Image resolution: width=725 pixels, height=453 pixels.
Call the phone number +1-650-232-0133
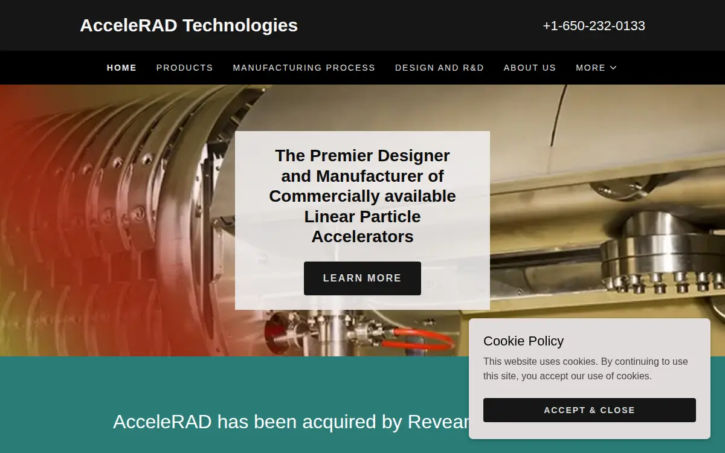pos(594,26)
